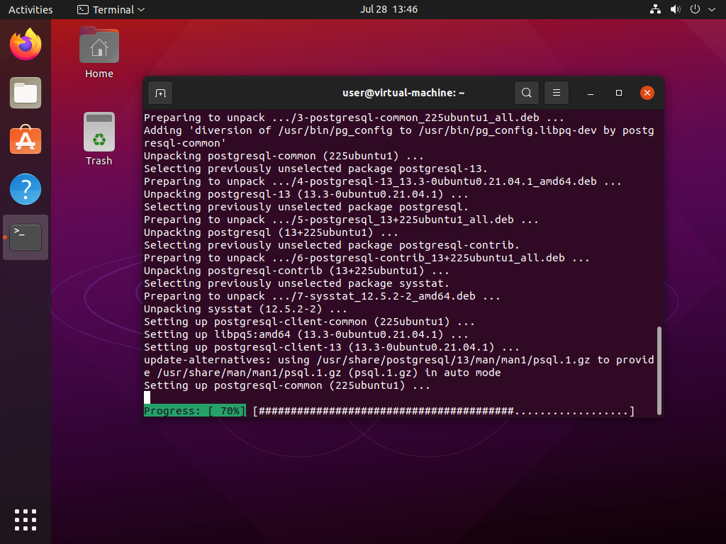
Task: Select the Terminal icon in the dock
Action: coord(26,237)
